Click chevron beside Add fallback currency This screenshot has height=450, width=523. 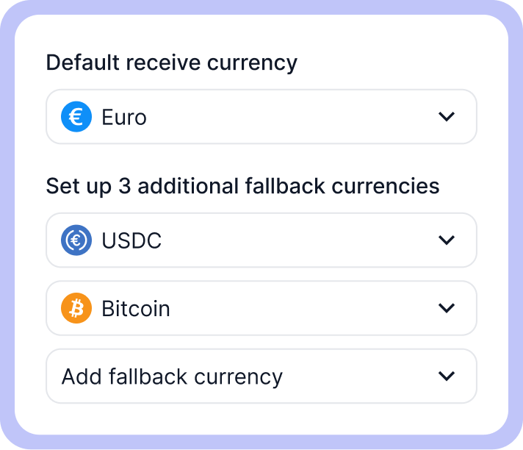click(x=446, y=376)
